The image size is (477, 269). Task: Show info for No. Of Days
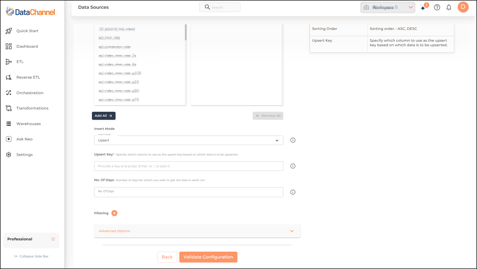point(293,192)
